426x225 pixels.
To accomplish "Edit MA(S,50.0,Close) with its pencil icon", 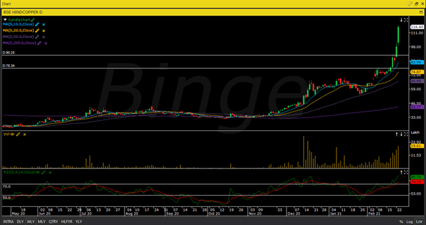I will [x=37, y=37].
